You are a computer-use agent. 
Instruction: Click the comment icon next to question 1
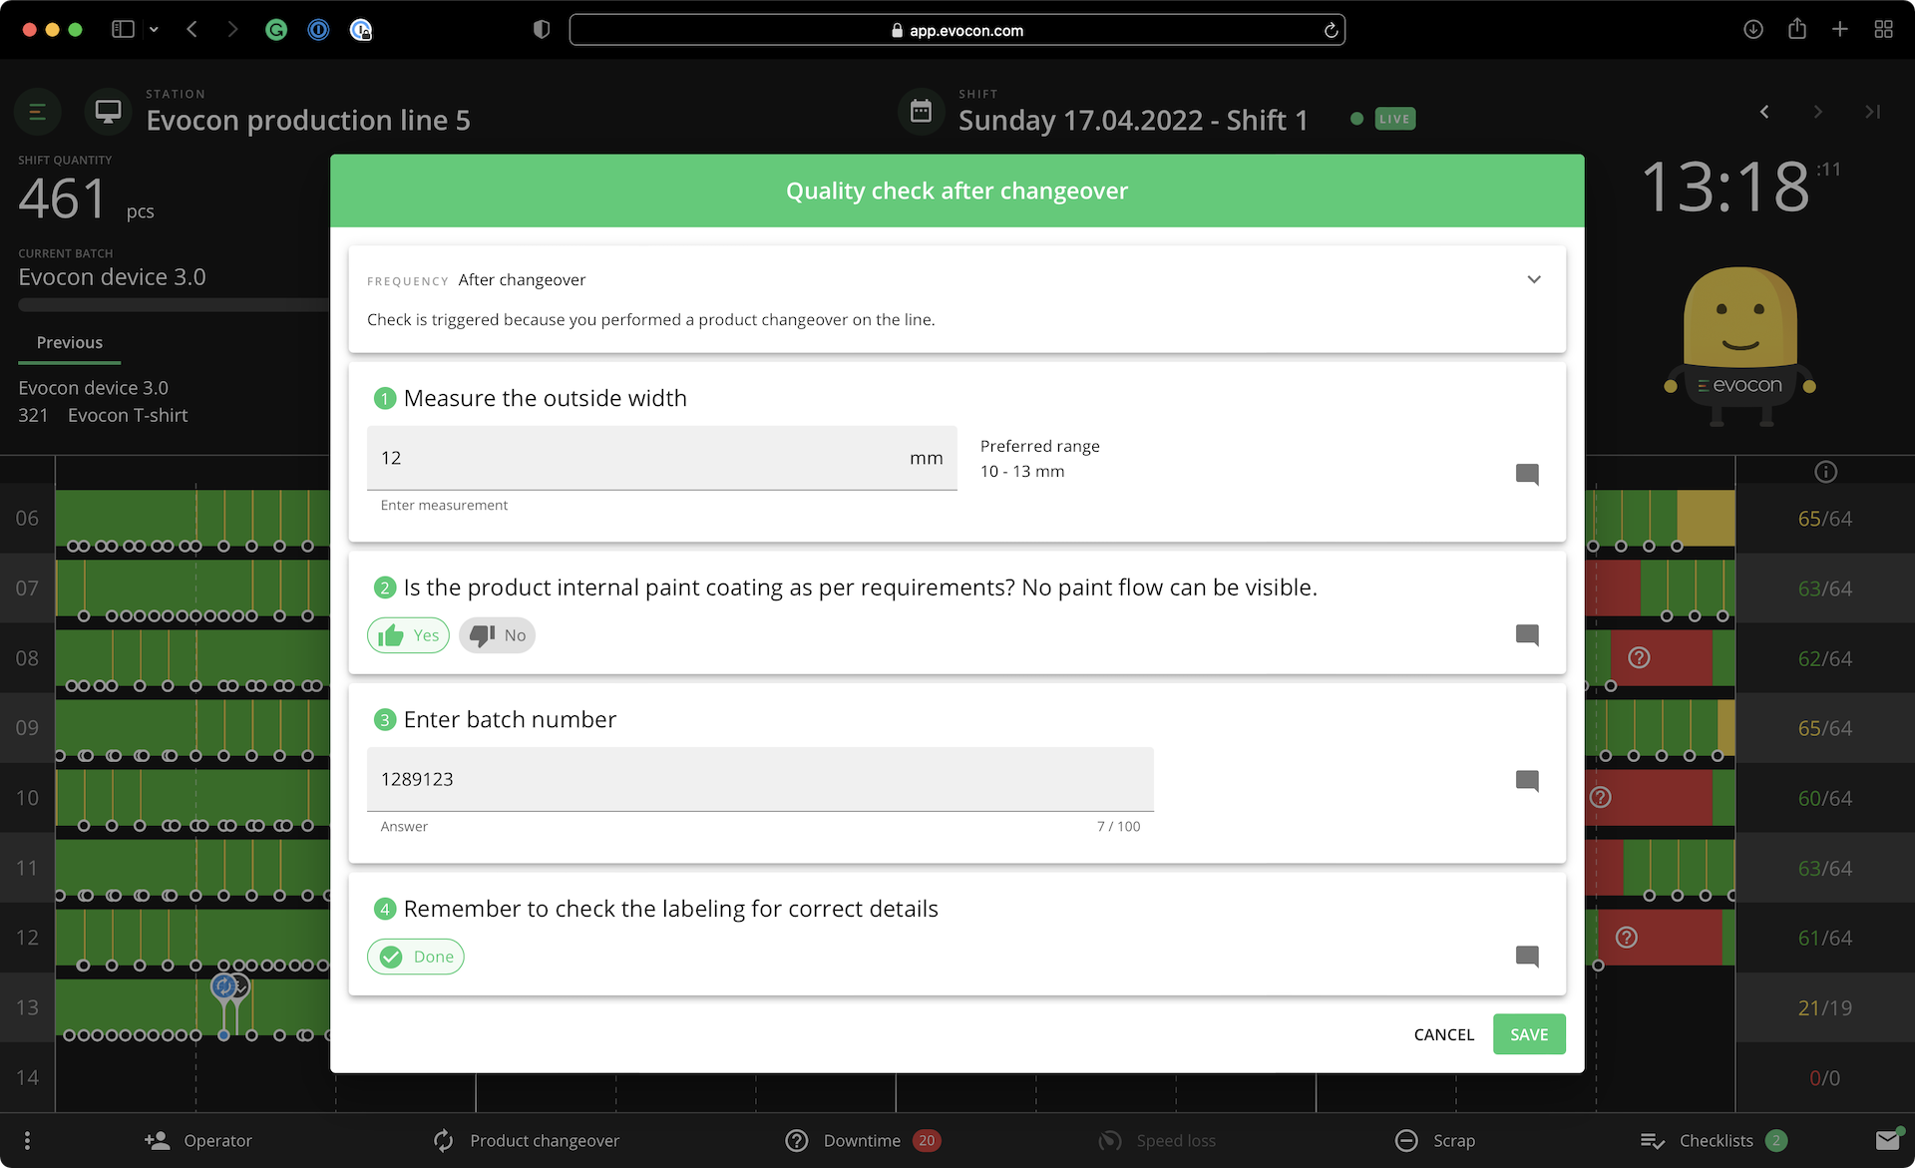coord(1528,475)
